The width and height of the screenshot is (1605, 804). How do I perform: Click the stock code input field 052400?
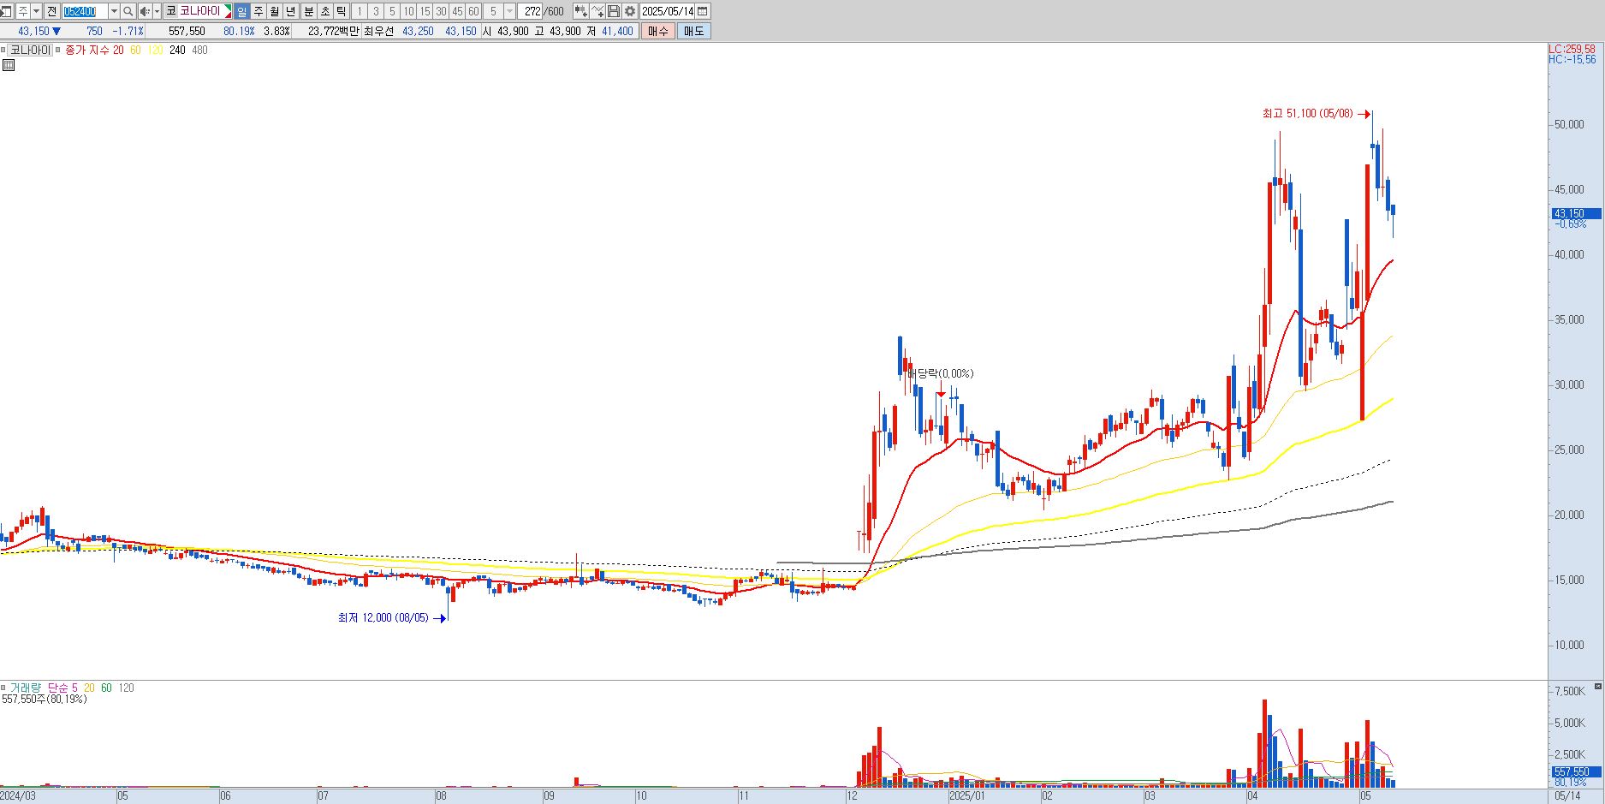point(85,11)
